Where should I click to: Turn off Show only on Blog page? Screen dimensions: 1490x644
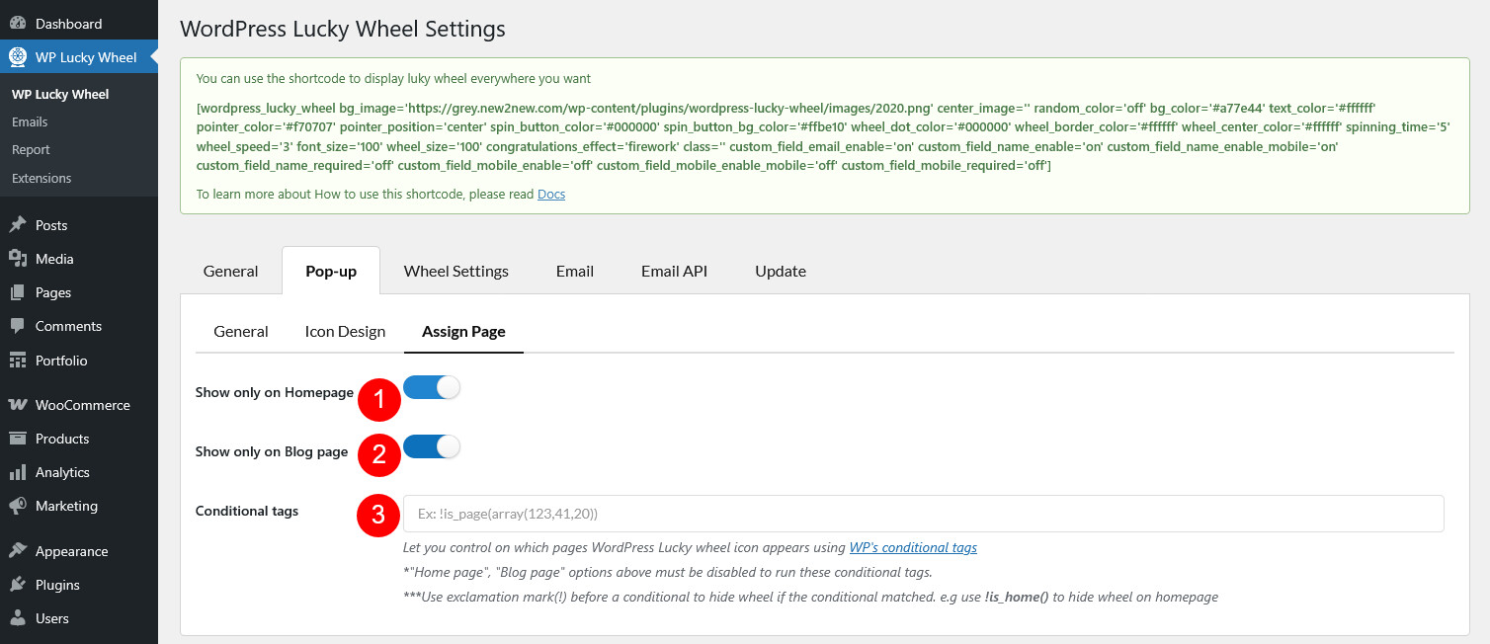(x=432, y=447)
